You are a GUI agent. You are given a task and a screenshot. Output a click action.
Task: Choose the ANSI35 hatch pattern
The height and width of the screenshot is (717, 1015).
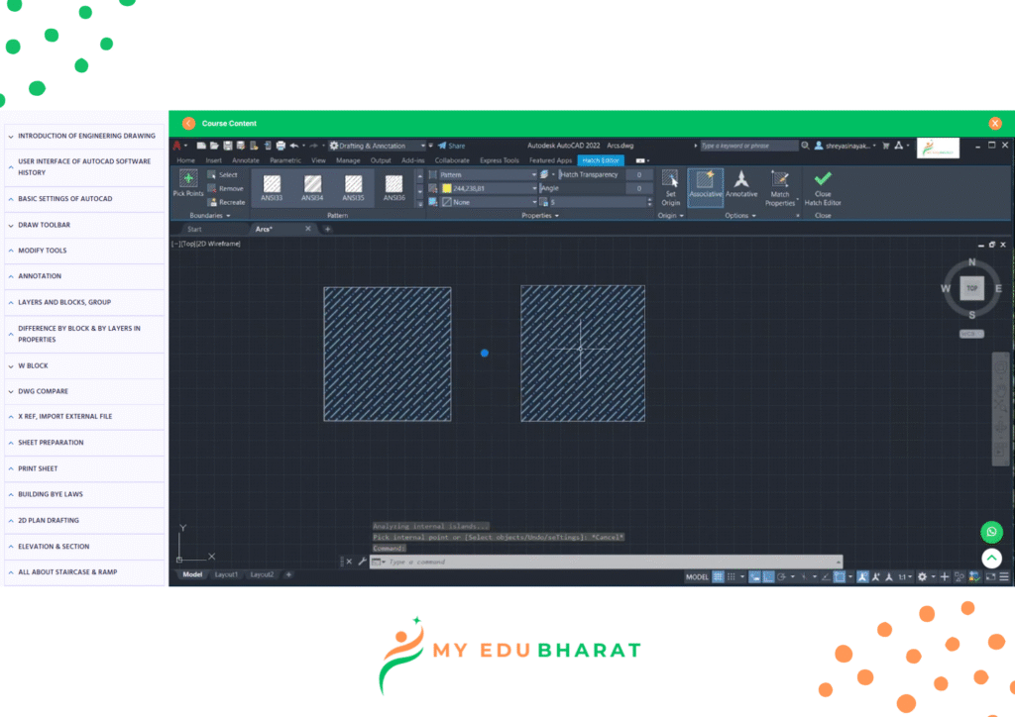[x=354, y=184]
